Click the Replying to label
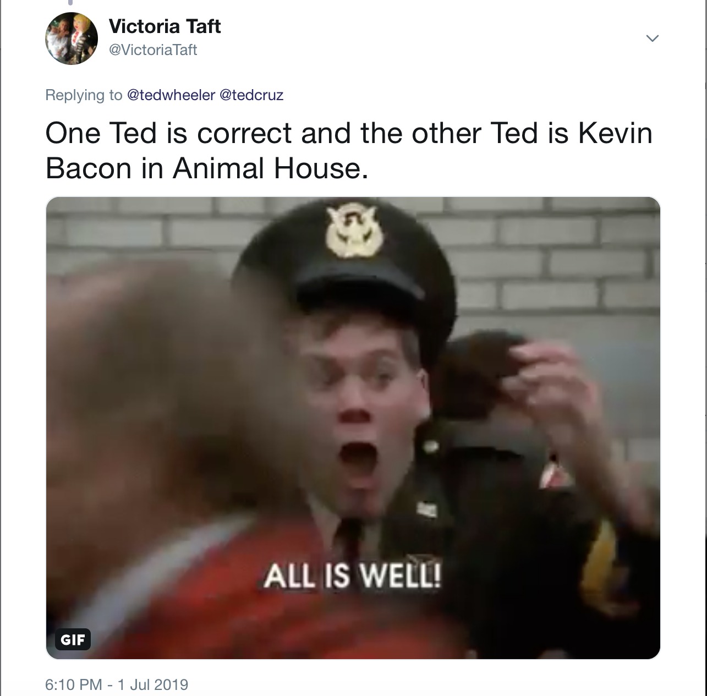Image resolution: width=707 pixels, height=696 pixels. click(x=84, y=95)
